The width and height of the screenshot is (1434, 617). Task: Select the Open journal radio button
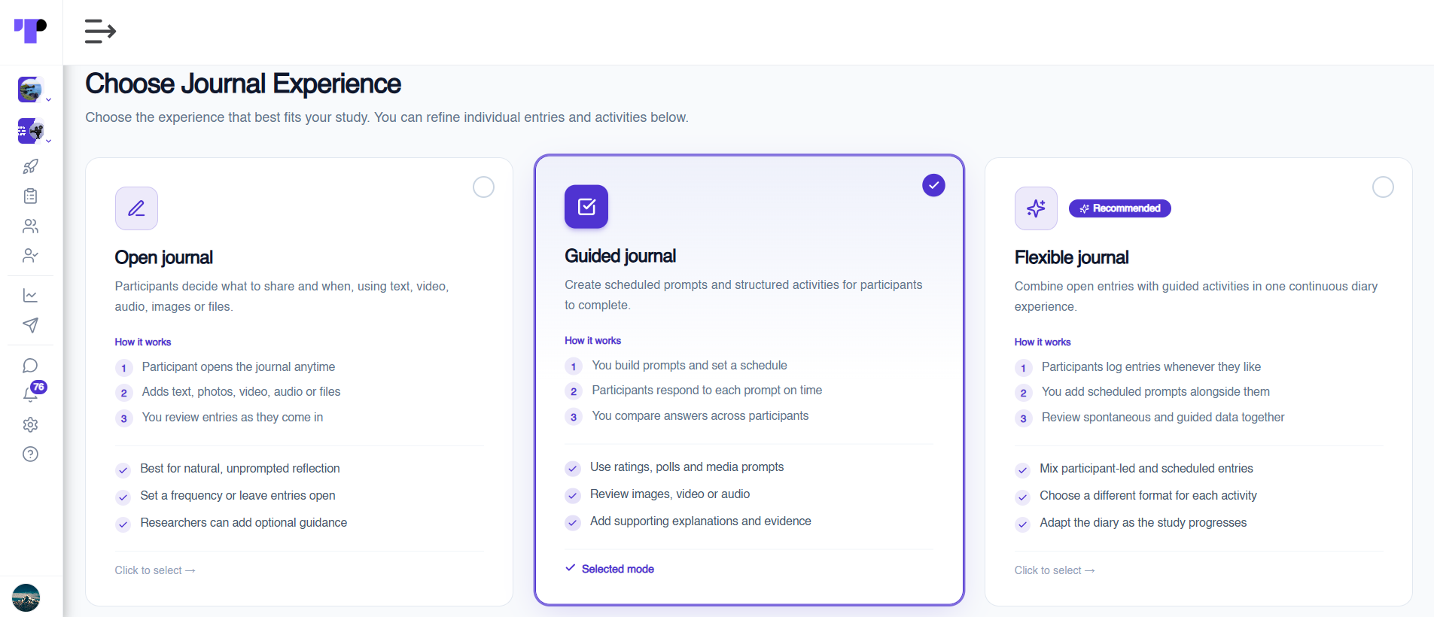click(483, 187)
